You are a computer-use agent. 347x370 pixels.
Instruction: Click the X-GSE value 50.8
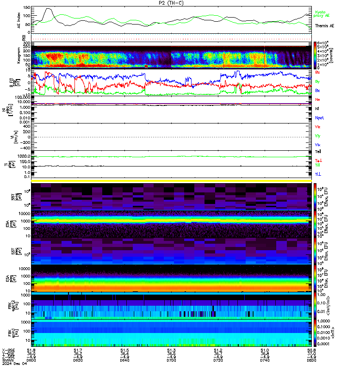[x=311, y=351]
